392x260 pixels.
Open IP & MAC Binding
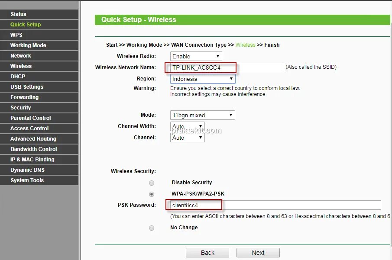pos(39,159)
